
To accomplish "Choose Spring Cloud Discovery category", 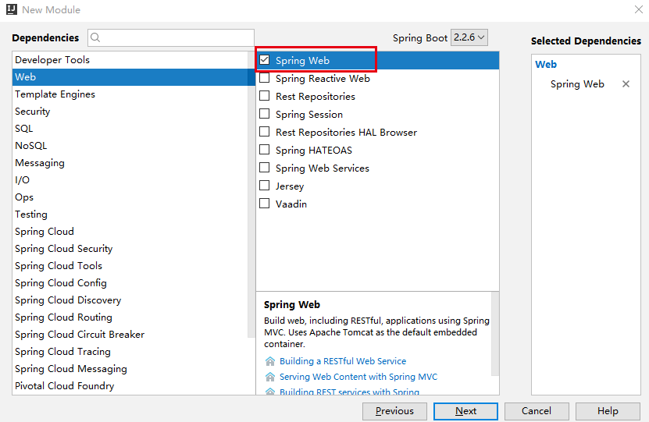I will [x=130, y=300].
